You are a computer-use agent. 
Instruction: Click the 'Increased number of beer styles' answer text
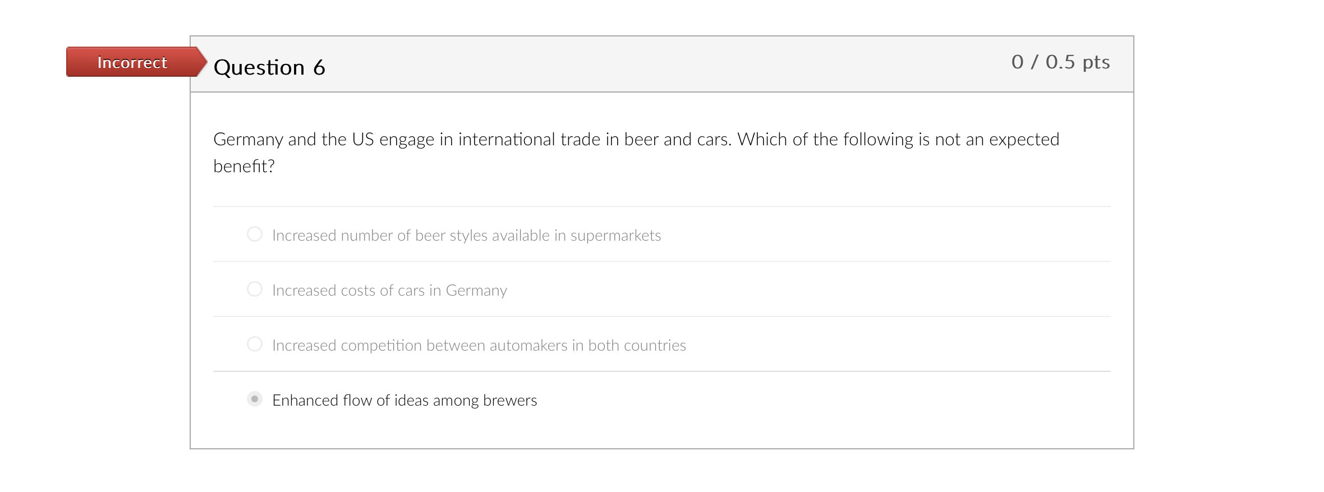tap(466, 235)
